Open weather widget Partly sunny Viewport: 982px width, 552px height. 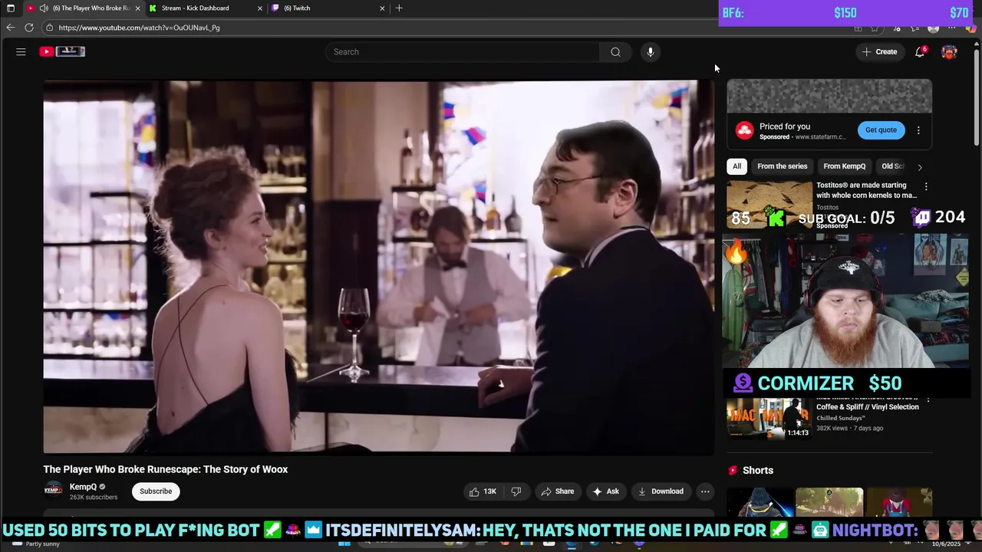coord(43,544)
